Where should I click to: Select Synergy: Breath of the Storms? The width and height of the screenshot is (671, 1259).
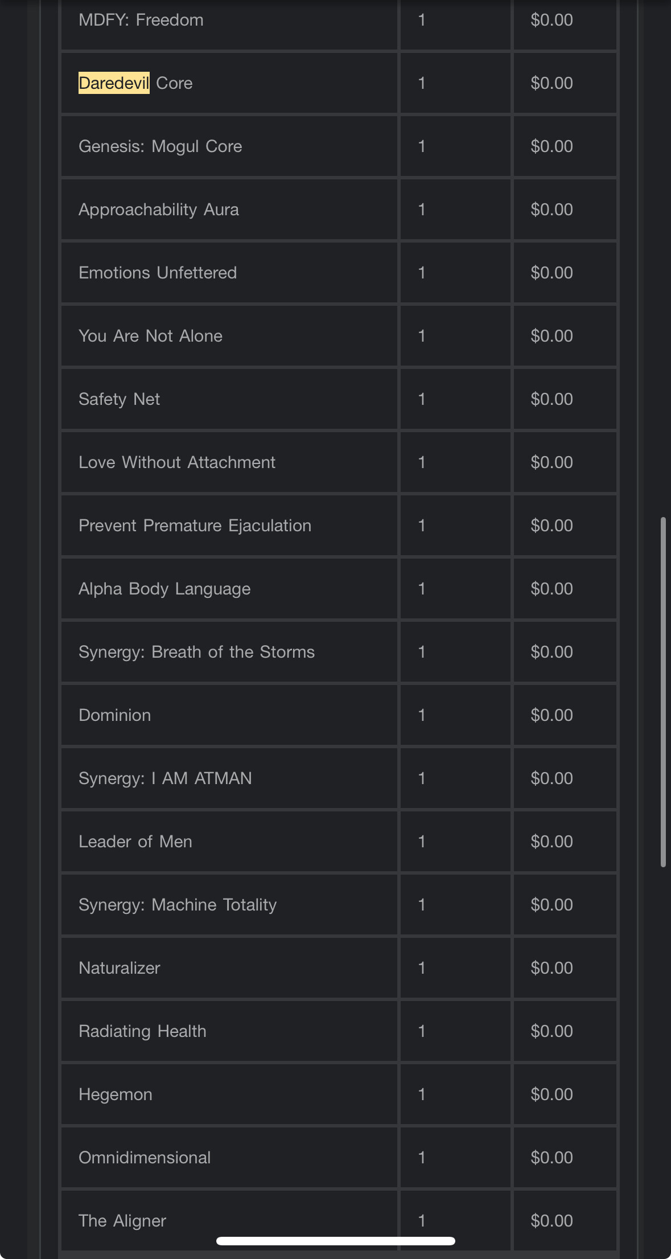(x=196, y=652)
